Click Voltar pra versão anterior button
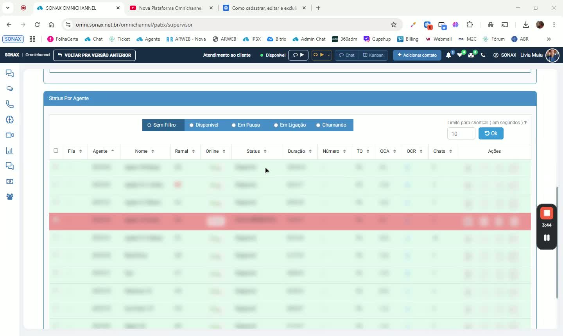The height and width of the screenshot is (336, 563). pyautogui.click(x=94, y=55)
